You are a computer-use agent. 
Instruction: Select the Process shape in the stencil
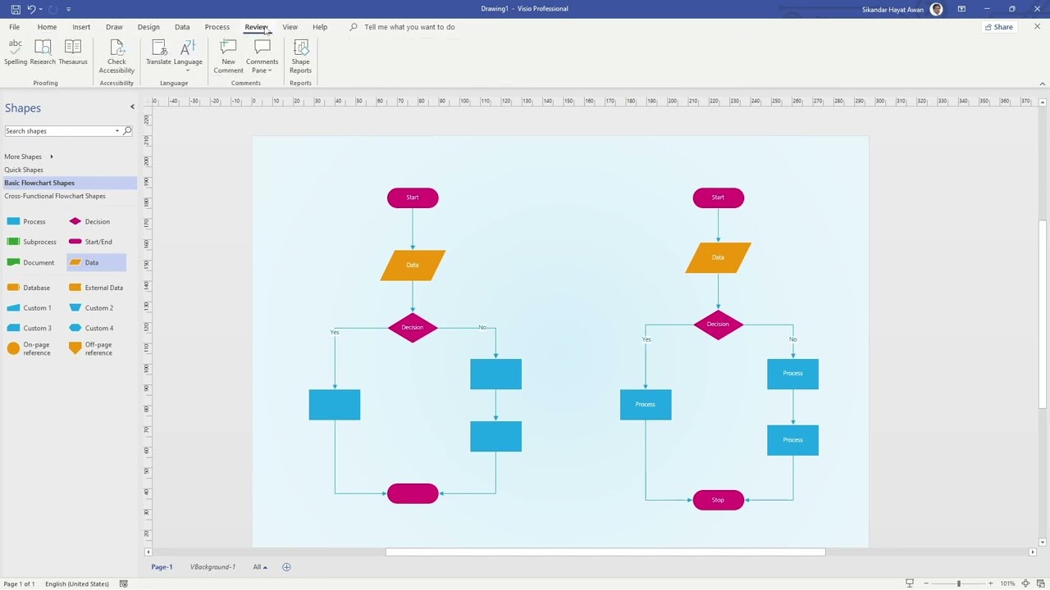point(26,221)
